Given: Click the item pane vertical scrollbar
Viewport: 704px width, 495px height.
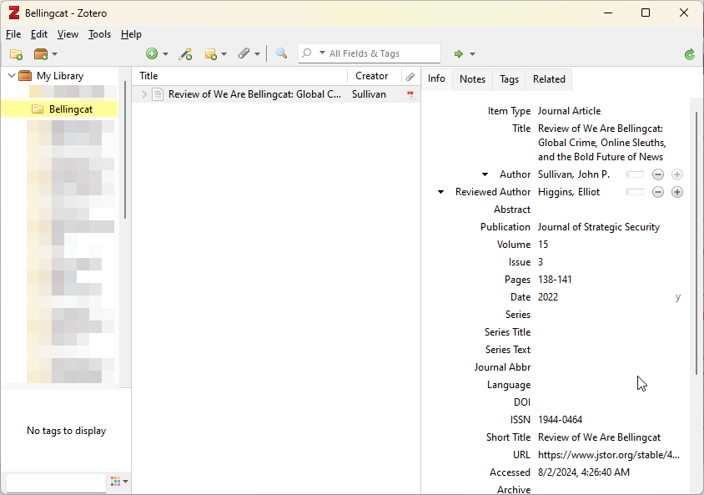Looking at the screenshot, I should coord(696,243).
